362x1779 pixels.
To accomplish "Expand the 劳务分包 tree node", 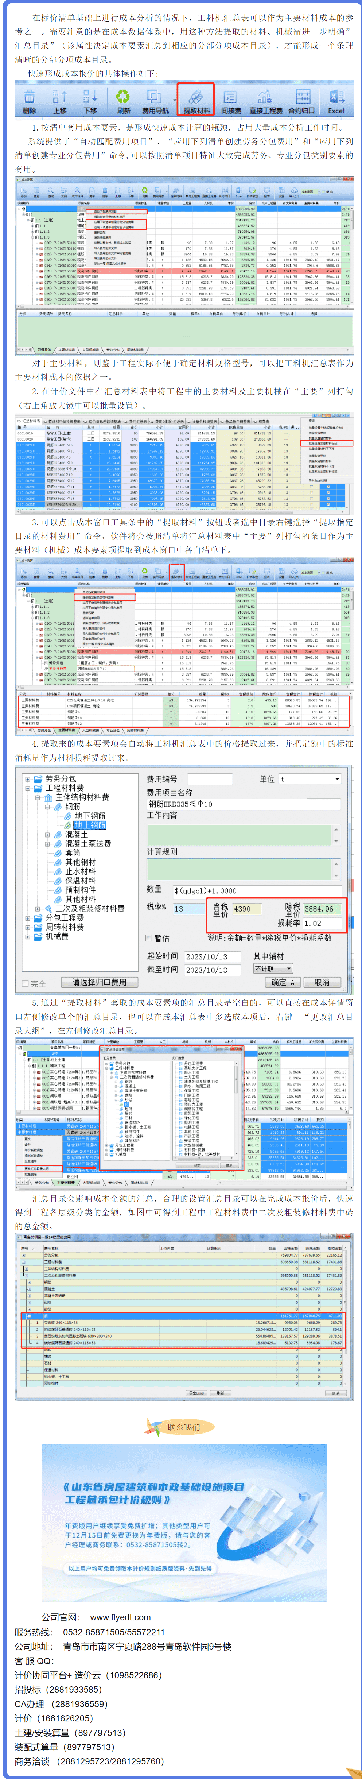I will pyautogui.click(x=27, y=778).
